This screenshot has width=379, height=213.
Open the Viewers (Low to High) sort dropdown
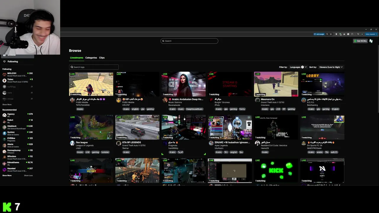coord(331,67)
